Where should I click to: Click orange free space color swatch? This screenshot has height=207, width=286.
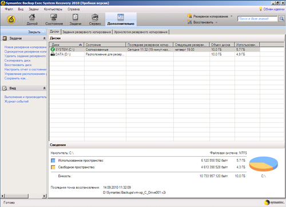(53, 167)
